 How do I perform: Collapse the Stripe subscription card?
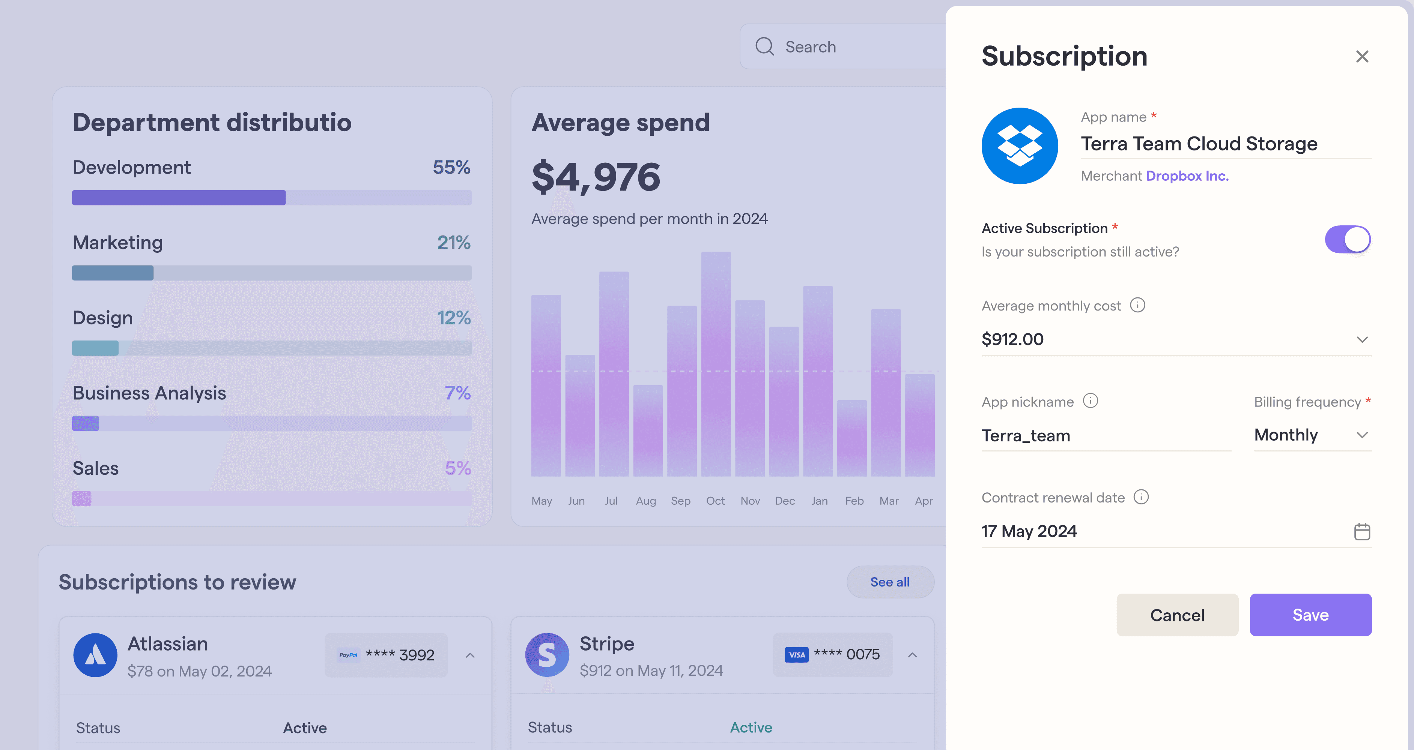pos(912,654)
